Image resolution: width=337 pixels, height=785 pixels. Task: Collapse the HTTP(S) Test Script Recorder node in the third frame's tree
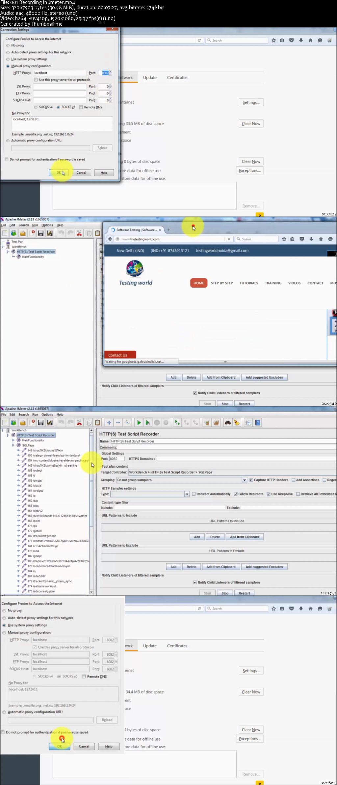click(x=8, y=435)
